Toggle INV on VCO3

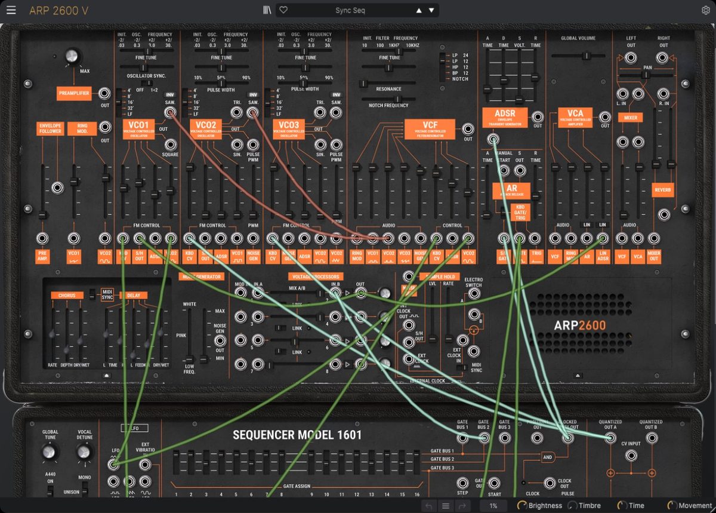[337, 94]
